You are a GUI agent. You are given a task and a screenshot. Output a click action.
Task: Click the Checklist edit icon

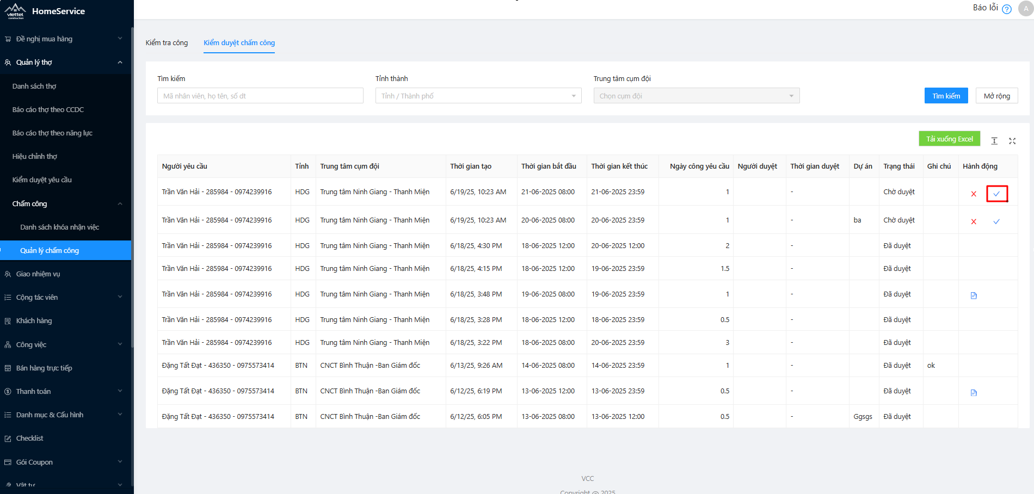8,439
